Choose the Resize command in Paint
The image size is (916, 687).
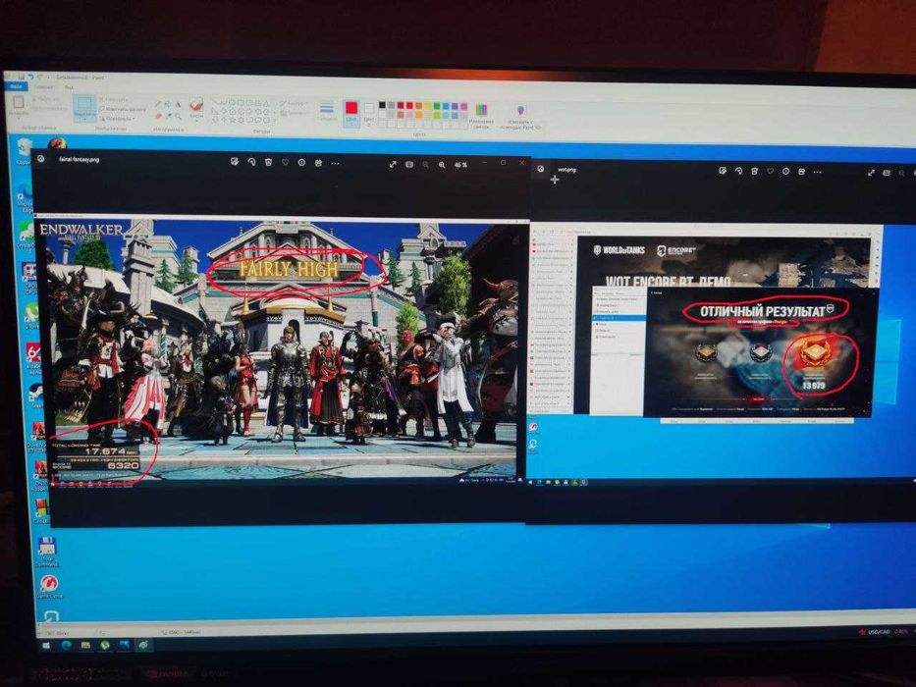[x=124, y=109]
